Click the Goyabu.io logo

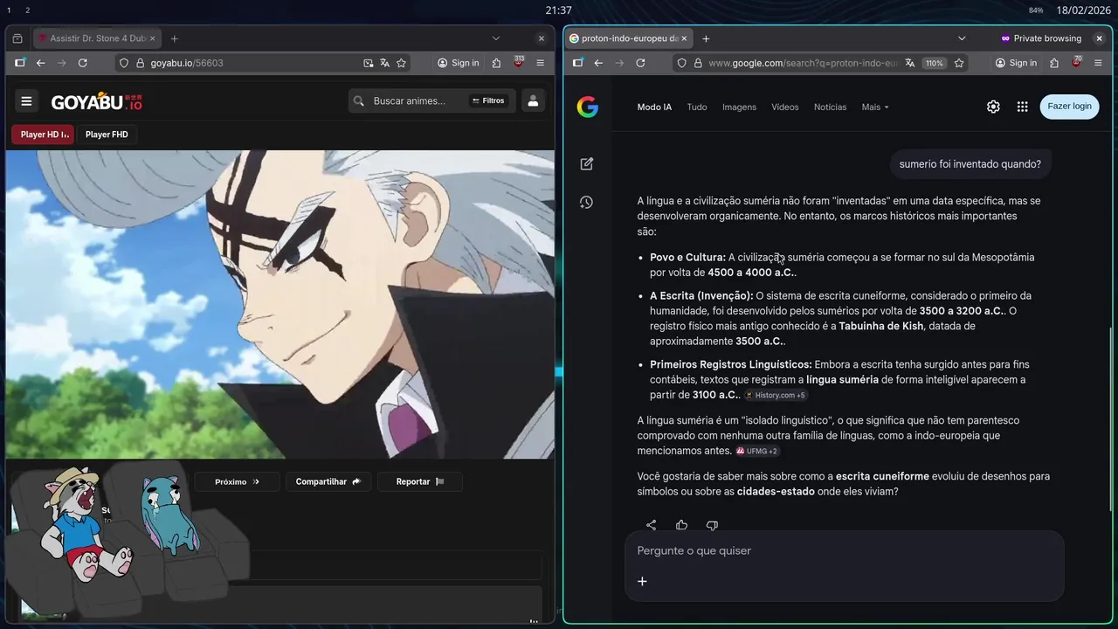97,101
